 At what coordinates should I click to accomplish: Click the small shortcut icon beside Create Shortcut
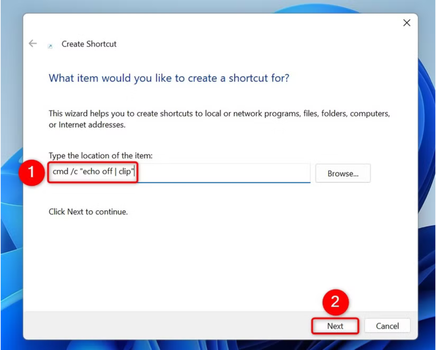pos(50,46)
